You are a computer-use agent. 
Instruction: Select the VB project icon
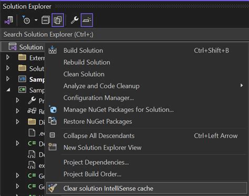click(x=22, y=79)
